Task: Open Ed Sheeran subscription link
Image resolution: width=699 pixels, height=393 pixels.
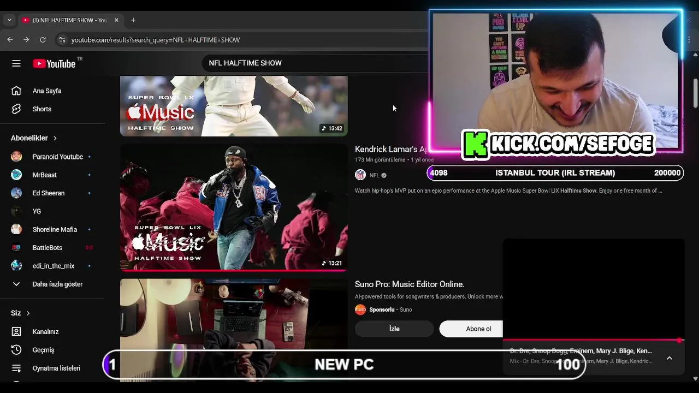Action: [49, 193]
